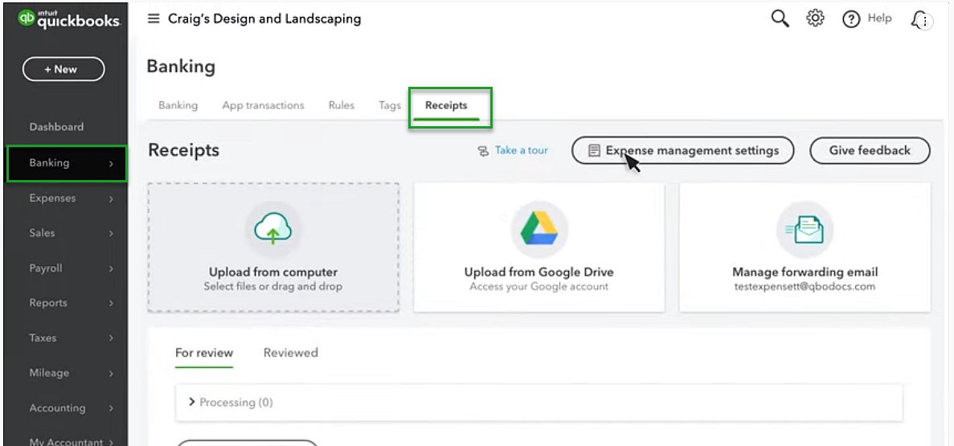Expand the Banking sidebar chevron
The image size is (954, 446).
coord(112,164)
